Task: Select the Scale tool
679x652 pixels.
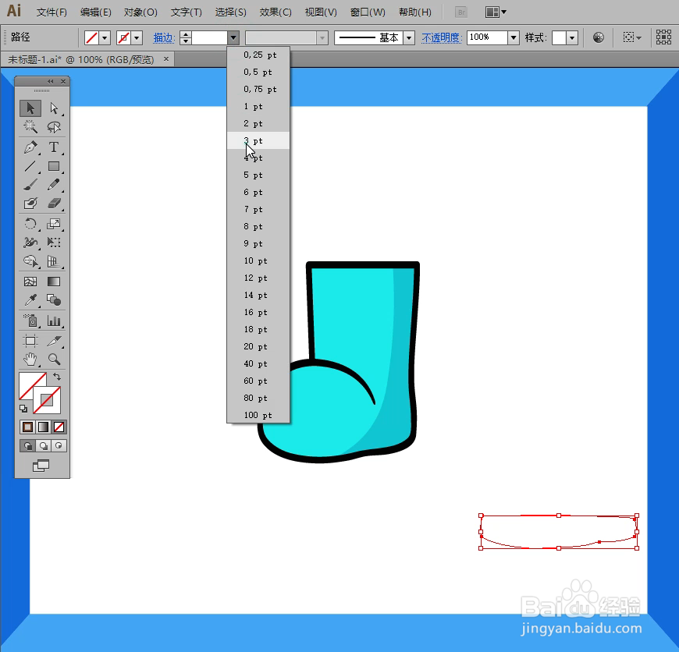Action: (x=54, y=224)
